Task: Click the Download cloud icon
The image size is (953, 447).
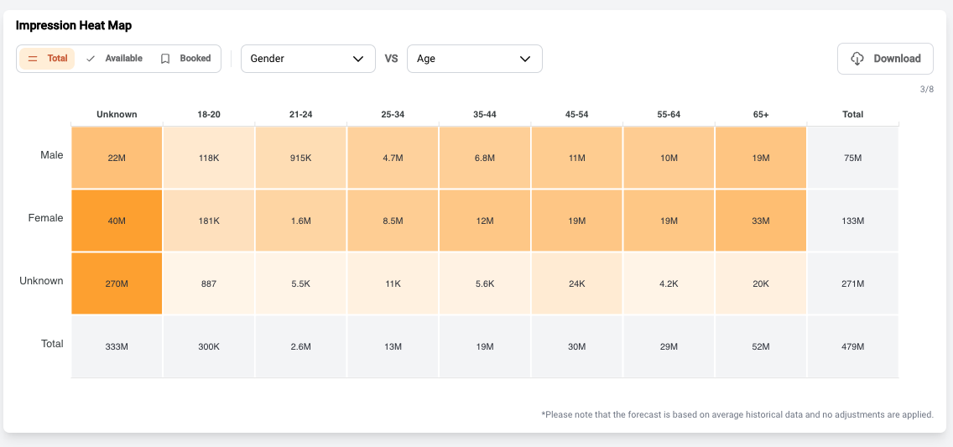Action: coord(857,59)
